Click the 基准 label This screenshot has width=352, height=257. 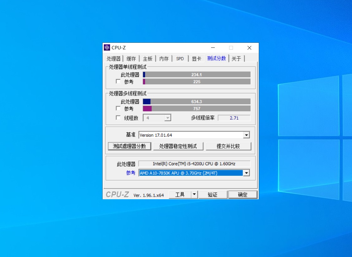pyautogui.click(x=131, y=135)
